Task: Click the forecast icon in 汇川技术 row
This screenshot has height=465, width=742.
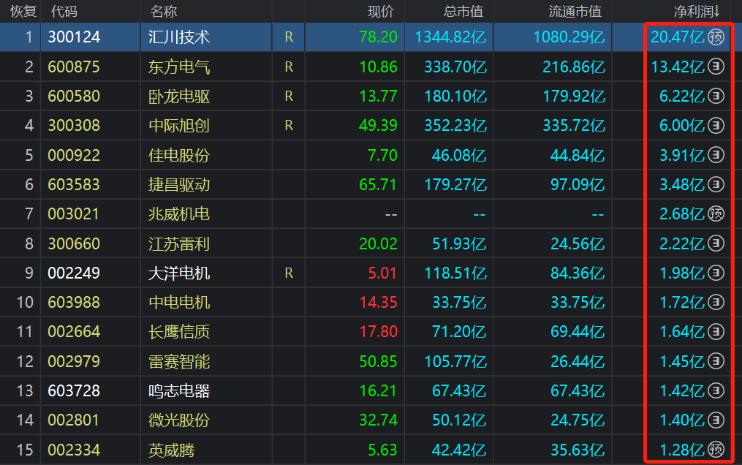Action: [716, 37]
